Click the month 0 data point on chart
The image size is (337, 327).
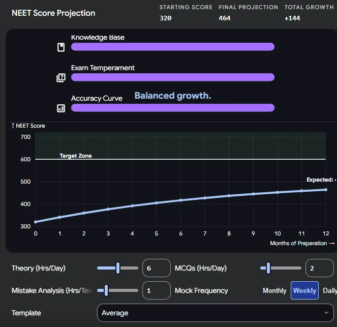pyautogui.click(x=36, y=222)
